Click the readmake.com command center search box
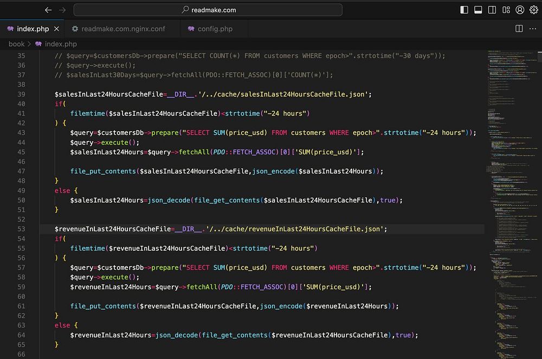This screenshot has height=359, width=542. [208, 10]
